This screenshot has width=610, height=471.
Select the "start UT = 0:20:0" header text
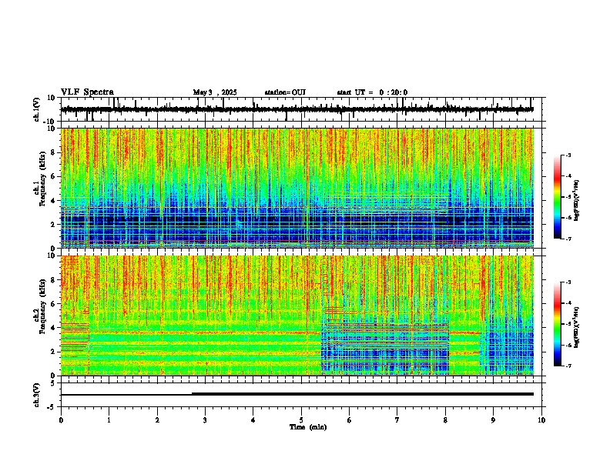(372, 92)
